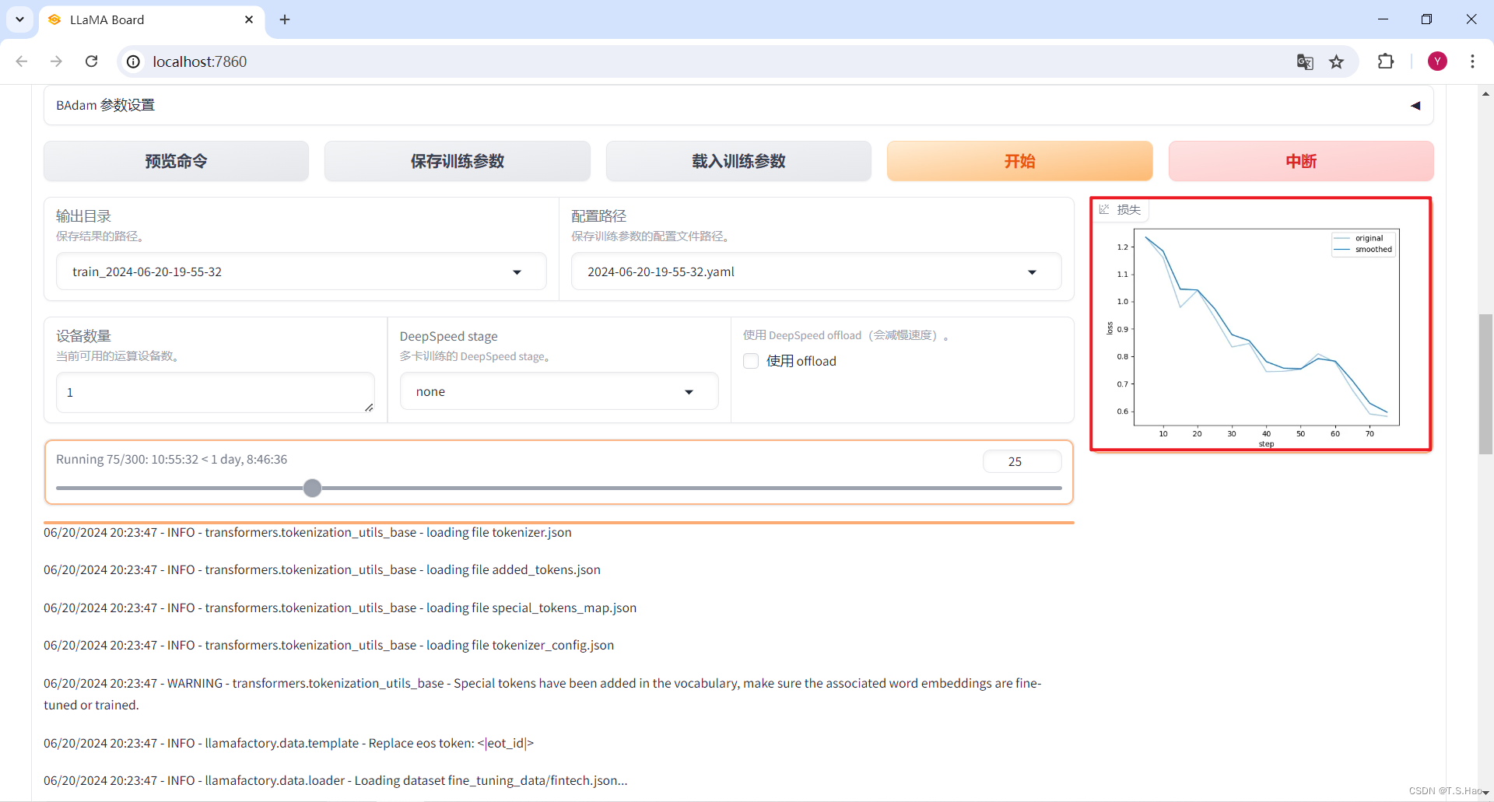This screenshot has height=802, width=1494.
Task: View site information icon in address bar
Action: tap(134, 61)
